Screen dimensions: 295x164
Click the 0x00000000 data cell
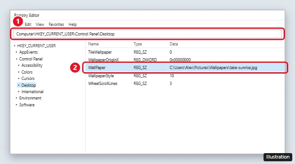pyautogui.click(x=180, y=60)
